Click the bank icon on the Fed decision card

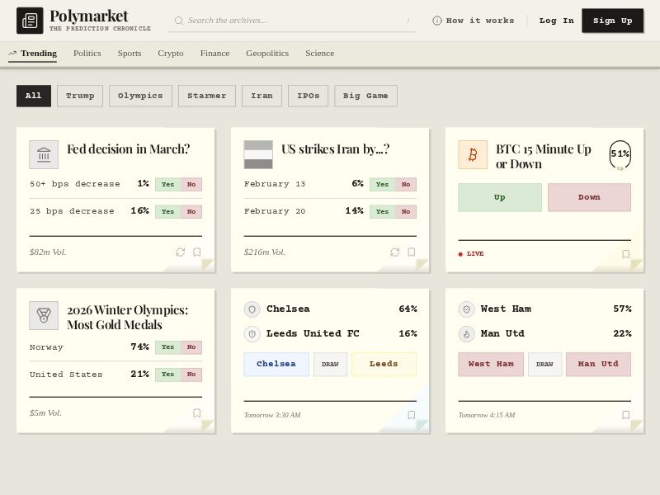[x=45, y=156]
